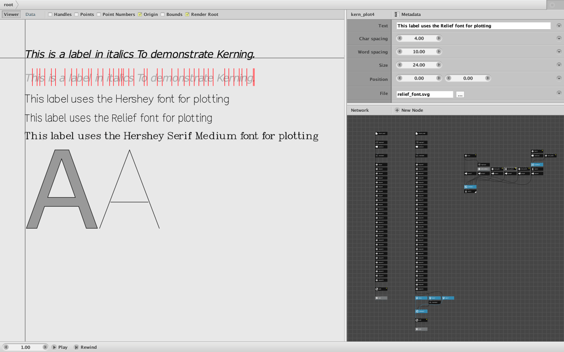Decrease Word spacing with left arrow
This screenshot has height=352, width=564.
click(x=400, y=51)
